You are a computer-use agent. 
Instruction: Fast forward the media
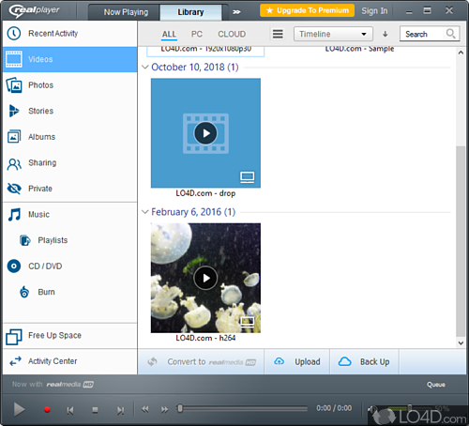(164, 409)
